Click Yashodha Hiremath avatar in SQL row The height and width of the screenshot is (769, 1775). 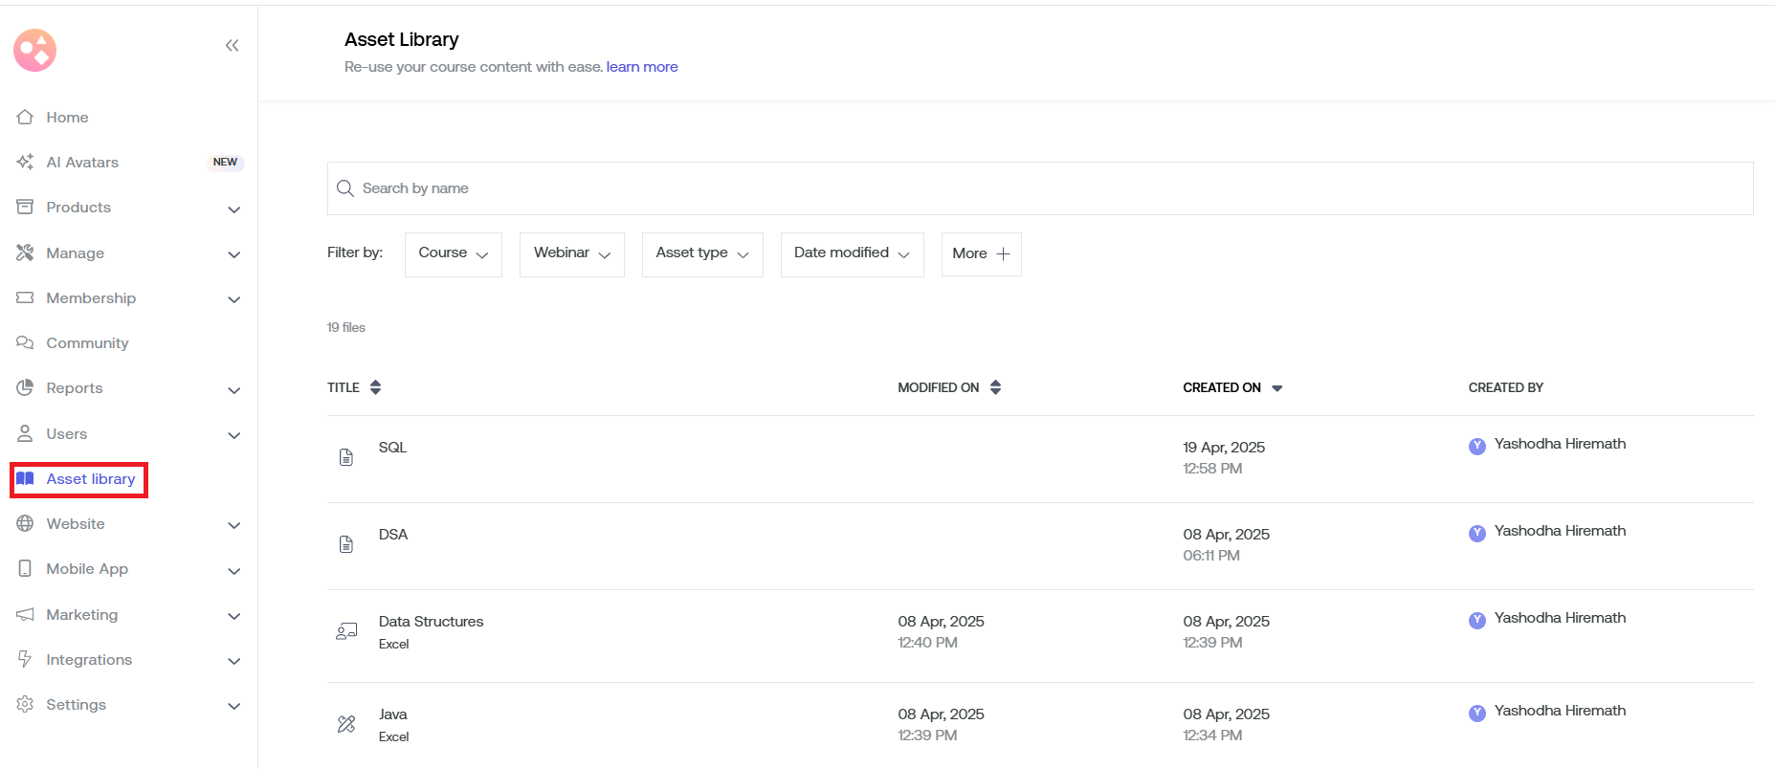point(1476,446)
